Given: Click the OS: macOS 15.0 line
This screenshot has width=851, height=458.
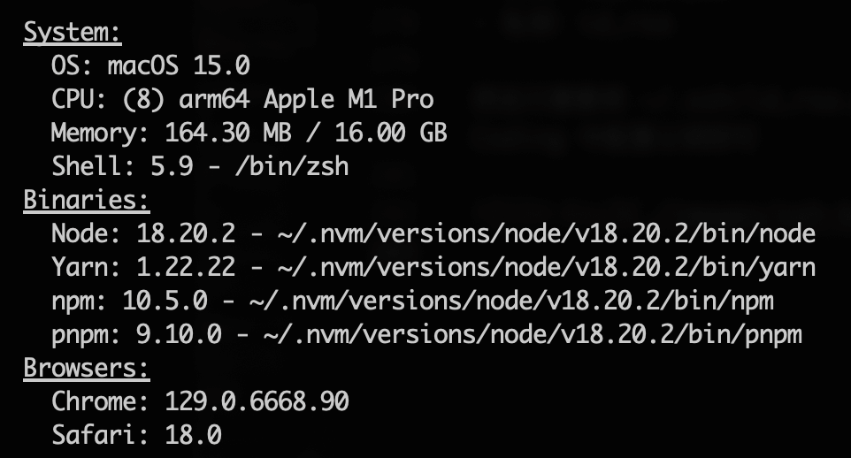Looking at the screenshot, I should coord(150,65).
